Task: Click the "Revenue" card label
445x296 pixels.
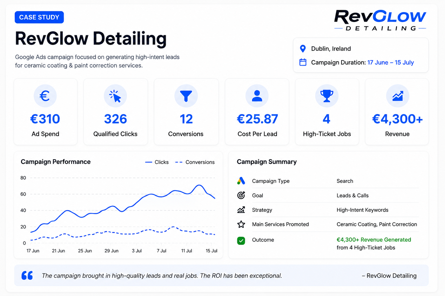Action: click(x=397, y=134)
